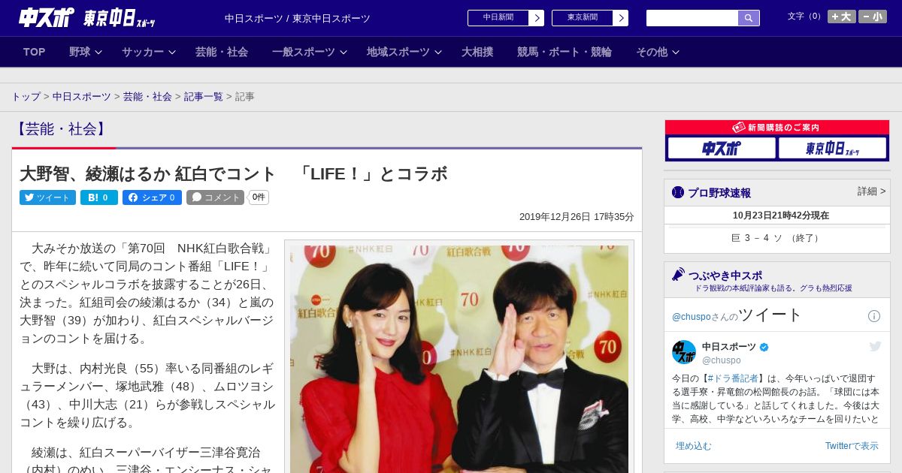The width and height of the screenshot is (902, 473).
Task: Go to TOP in navigation bar
Action: click(35, 52)
